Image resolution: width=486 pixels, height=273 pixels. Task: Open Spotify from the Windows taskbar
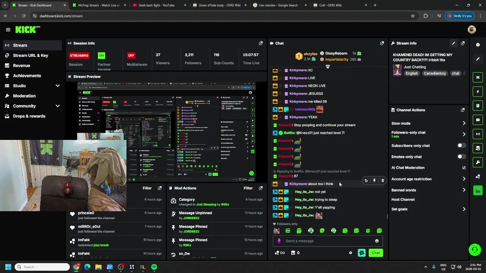coord(154,267)
